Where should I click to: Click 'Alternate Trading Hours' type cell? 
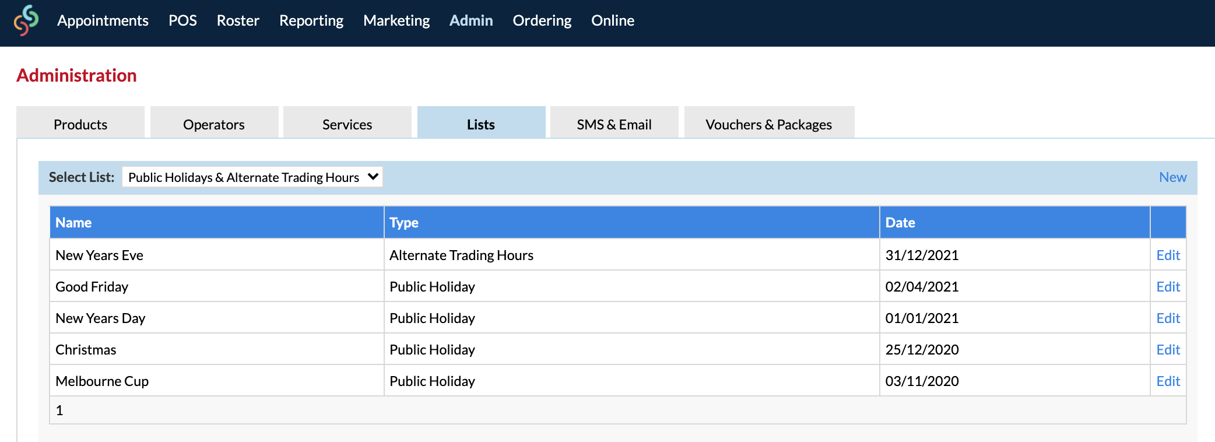(632, 255)
